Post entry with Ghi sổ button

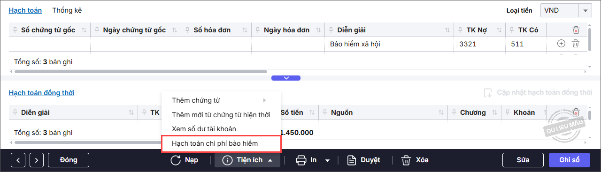click(x=570, y=160)
